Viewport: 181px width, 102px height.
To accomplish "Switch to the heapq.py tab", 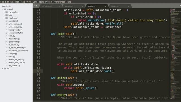I will click(x=115, y=6).
